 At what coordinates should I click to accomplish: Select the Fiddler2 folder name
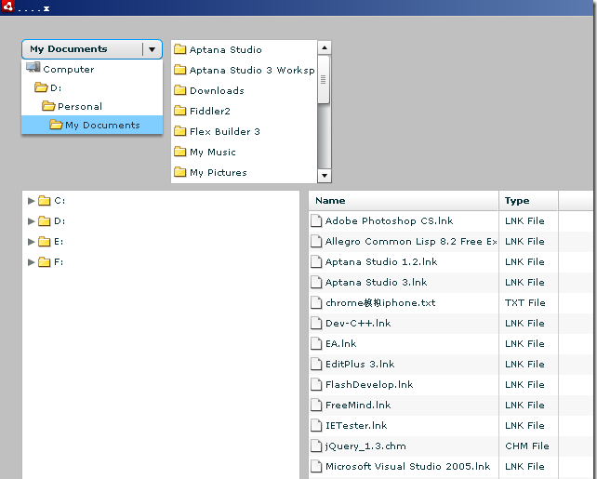point(210,112)
